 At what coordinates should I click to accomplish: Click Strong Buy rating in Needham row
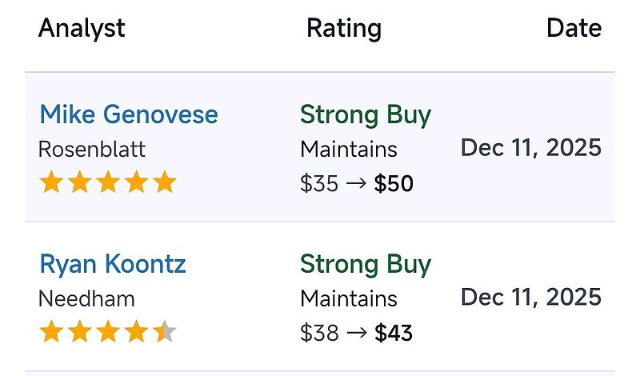(x=366, y=264)
